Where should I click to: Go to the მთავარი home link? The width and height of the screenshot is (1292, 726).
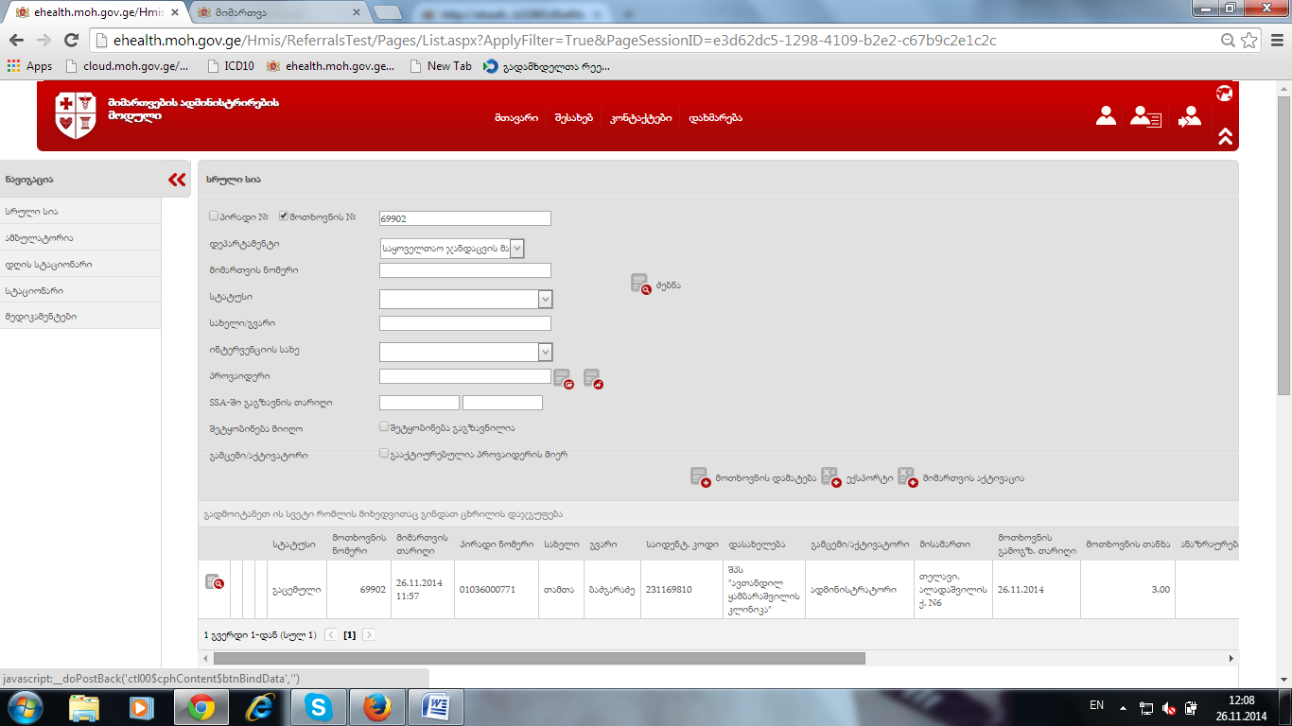click(515, 118)
